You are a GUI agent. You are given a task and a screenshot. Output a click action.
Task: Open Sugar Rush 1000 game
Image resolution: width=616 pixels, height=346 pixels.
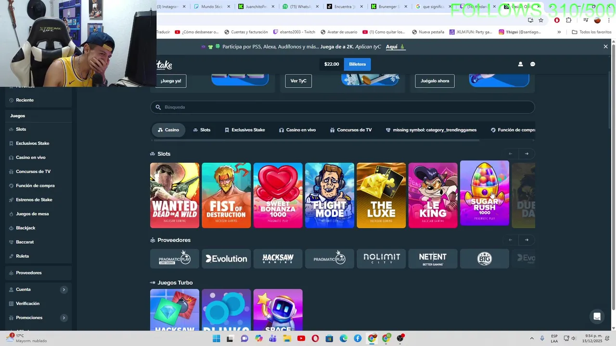(485, 193)
